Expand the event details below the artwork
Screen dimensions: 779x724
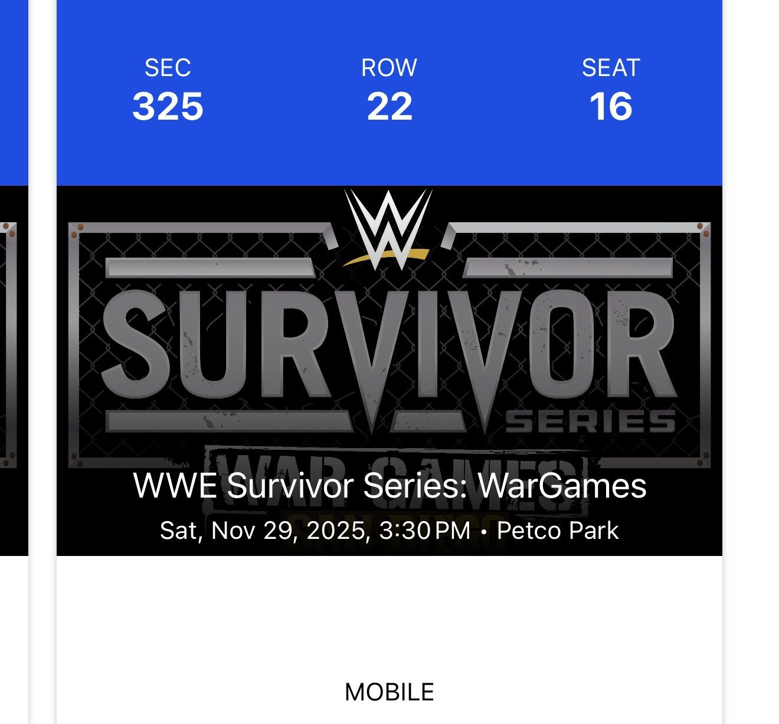390,507
